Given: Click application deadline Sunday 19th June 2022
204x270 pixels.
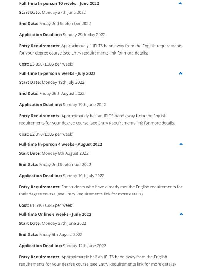Looking at the screenshot, I should [84, 105].
